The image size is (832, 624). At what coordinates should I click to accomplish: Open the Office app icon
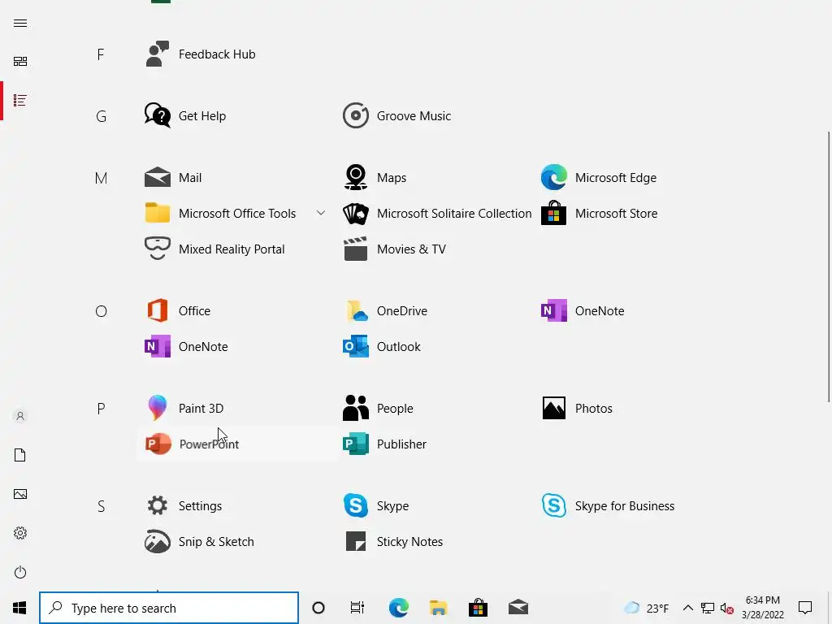[x=157, y=311]
